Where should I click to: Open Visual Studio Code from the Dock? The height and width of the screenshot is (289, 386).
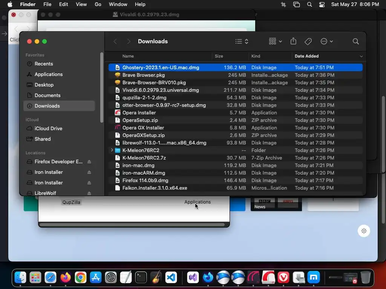pos(171,277)
